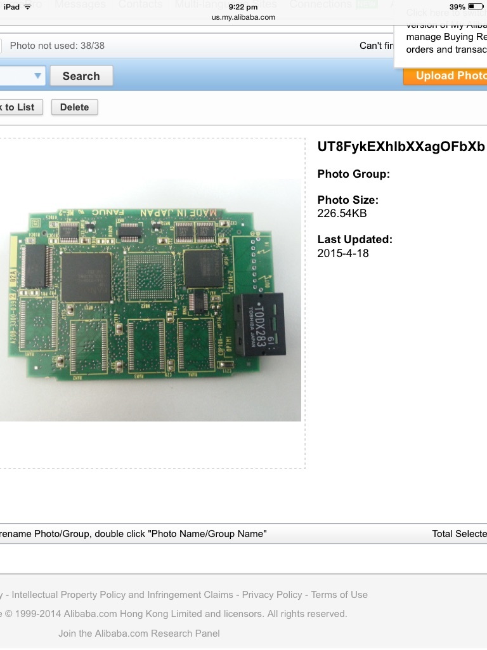Image resolution: width=487 pixels, height=650 pixels.
Task: Select the 'Photo not used: 38/38' text
Action: click(x=57, y=45)
